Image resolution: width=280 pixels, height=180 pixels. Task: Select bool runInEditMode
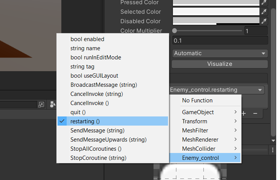click(113, 57)
